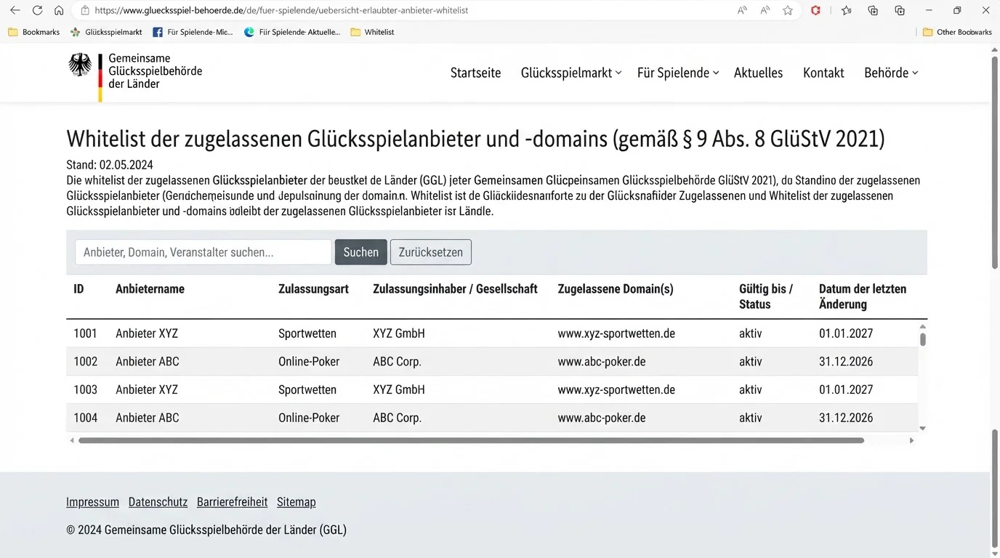Viewport: 1000px width, 558px height.
Task: Expand the Für Spielende navigation dropdown
Action: point(678,73)
